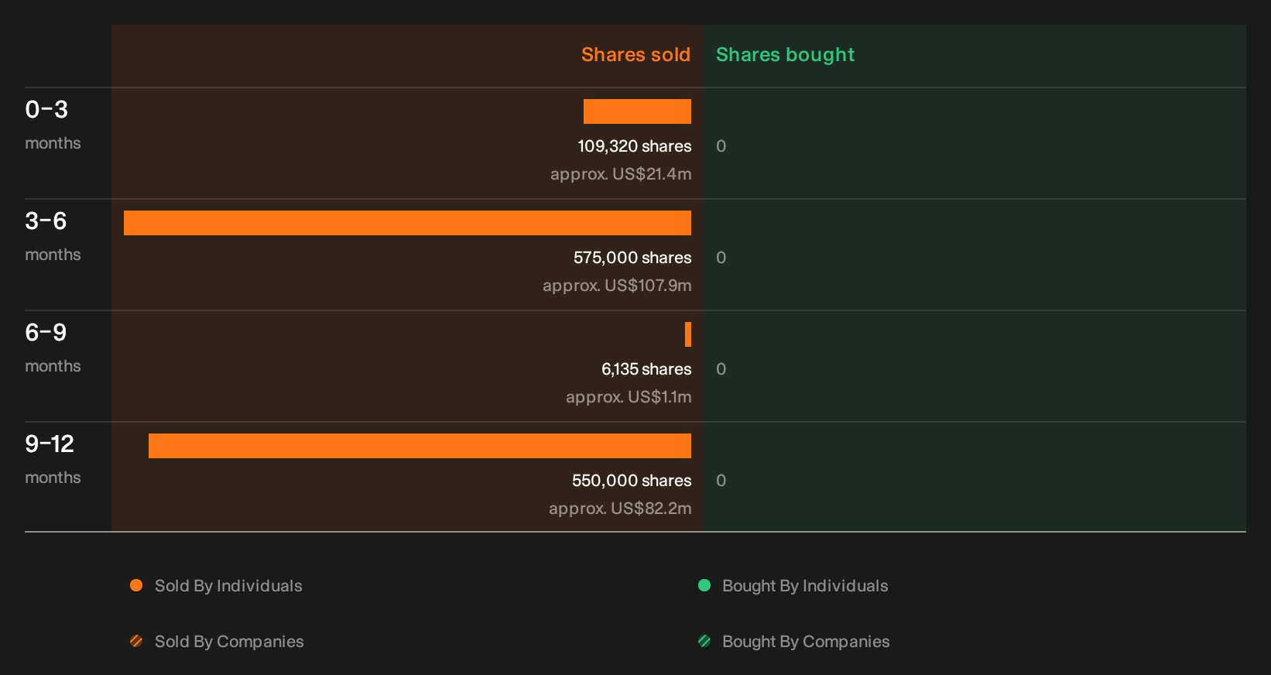1271x675 pixels.
Task: Click the striped Sold By Companies legend icon
Action: pyautogui.click(x=136, y=641)
